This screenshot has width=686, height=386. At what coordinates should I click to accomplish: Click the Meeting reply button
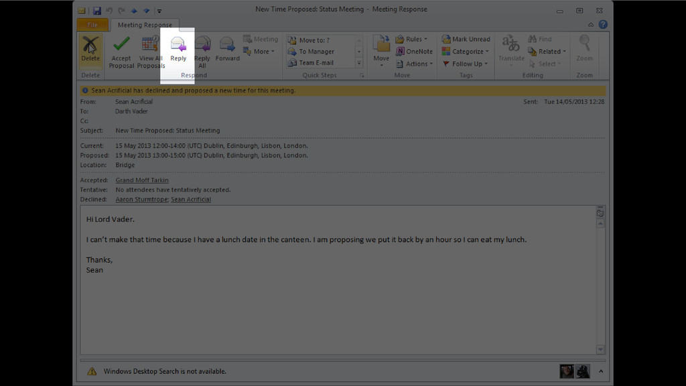[261, 39]
